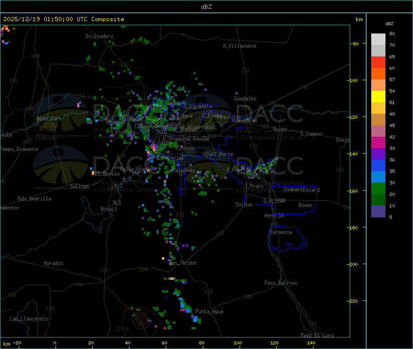Select the light gray 70-80 dBZ swatch
The image size is (413, 349).
[x=378, y=39]
